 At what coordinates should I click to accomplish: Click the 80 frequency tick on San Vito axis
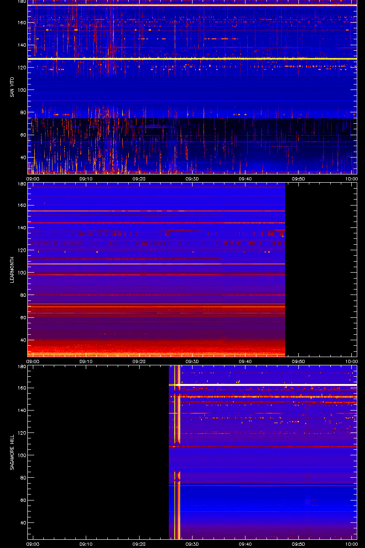[22, 112]
